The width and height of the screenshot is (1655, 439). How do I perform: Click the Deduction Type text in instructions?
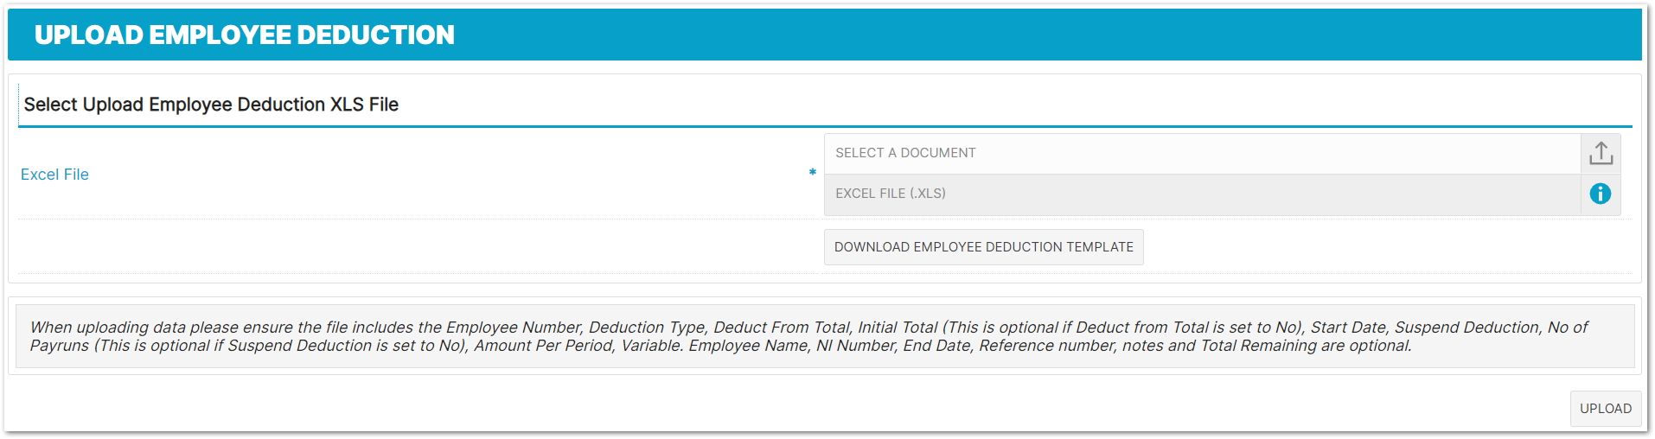[x=647, y=328]
